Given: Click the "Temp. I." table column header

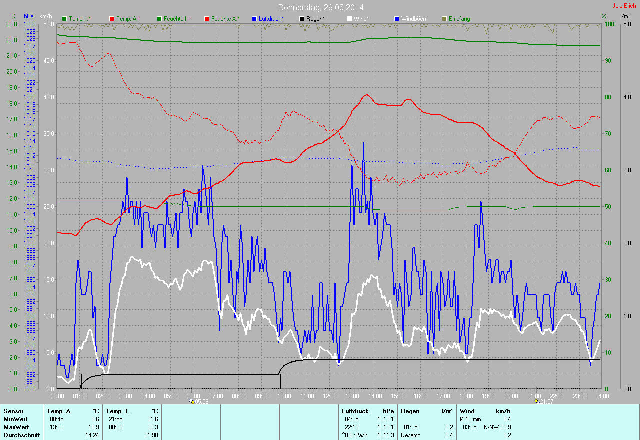Looking at the screenshot, I should tap(118, 411).
